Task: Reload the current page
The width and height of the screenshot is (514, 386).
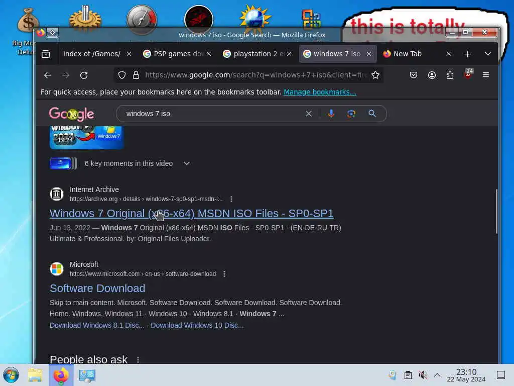Action: coord(84,75)
